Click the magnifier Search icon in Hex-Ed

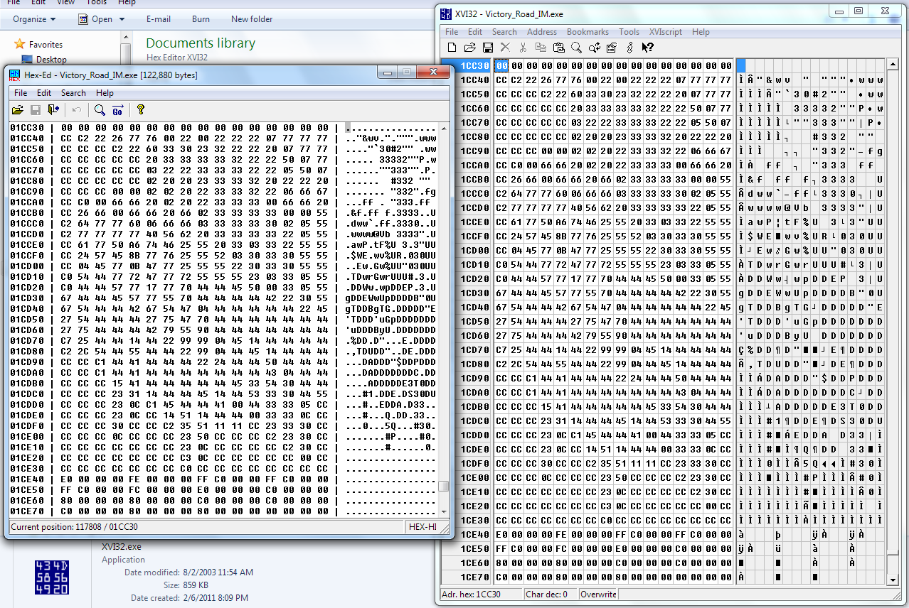coord(100,109)
